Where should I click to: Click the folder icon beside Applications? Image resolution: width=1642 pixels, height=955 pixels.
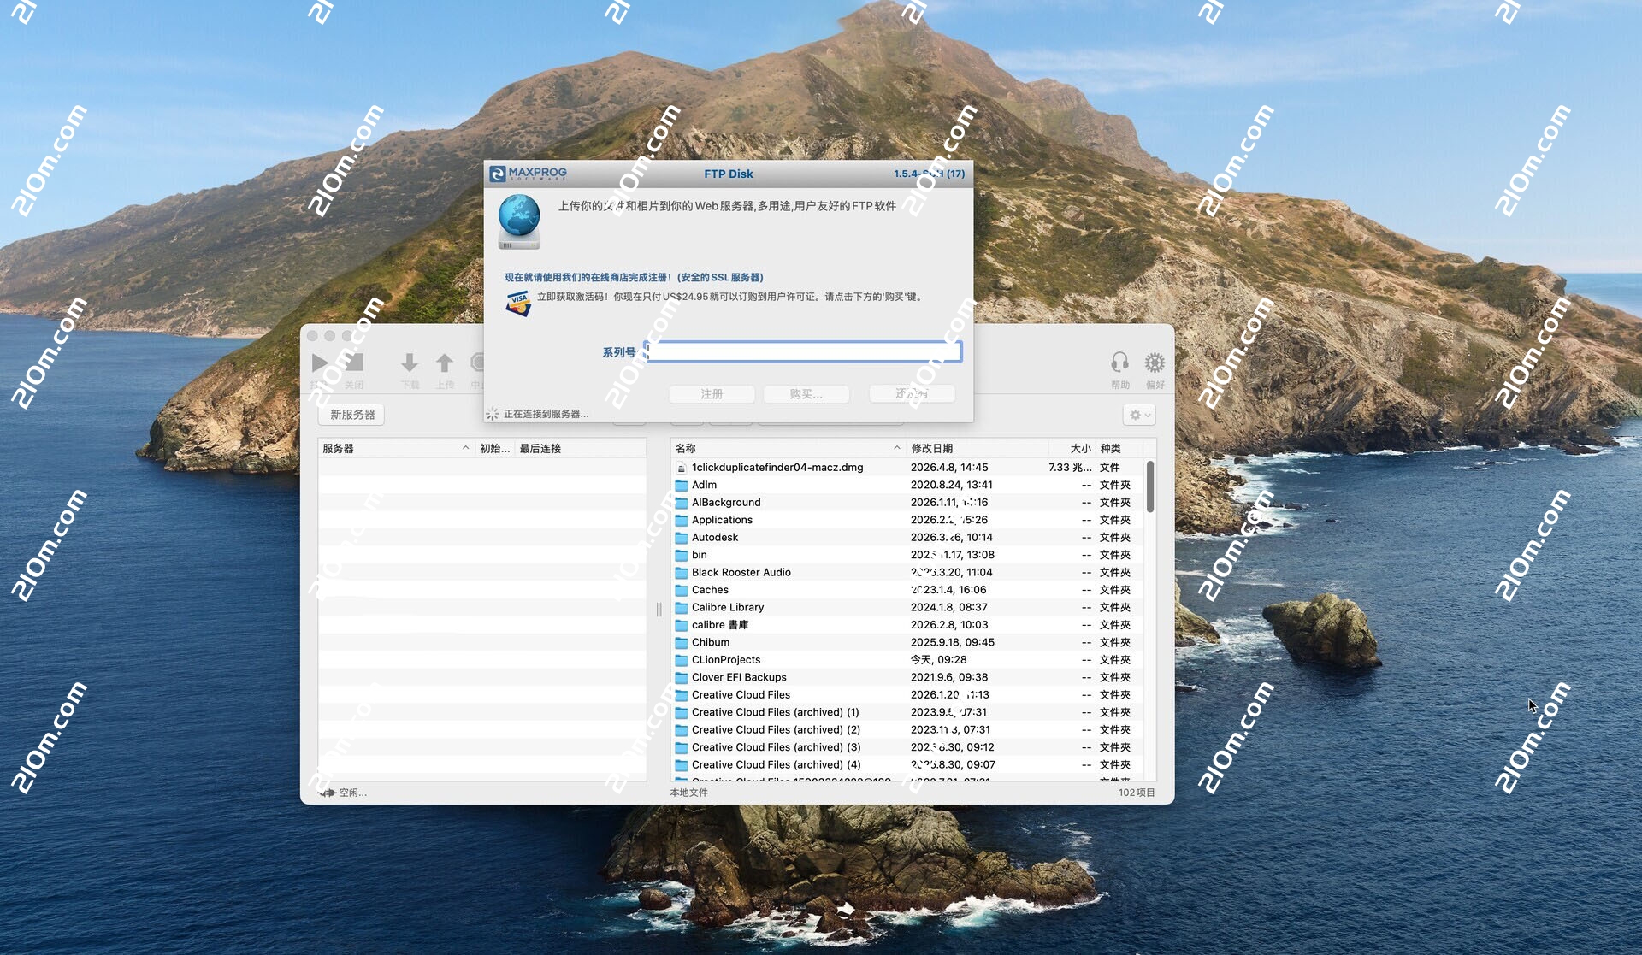coord(682,520)
